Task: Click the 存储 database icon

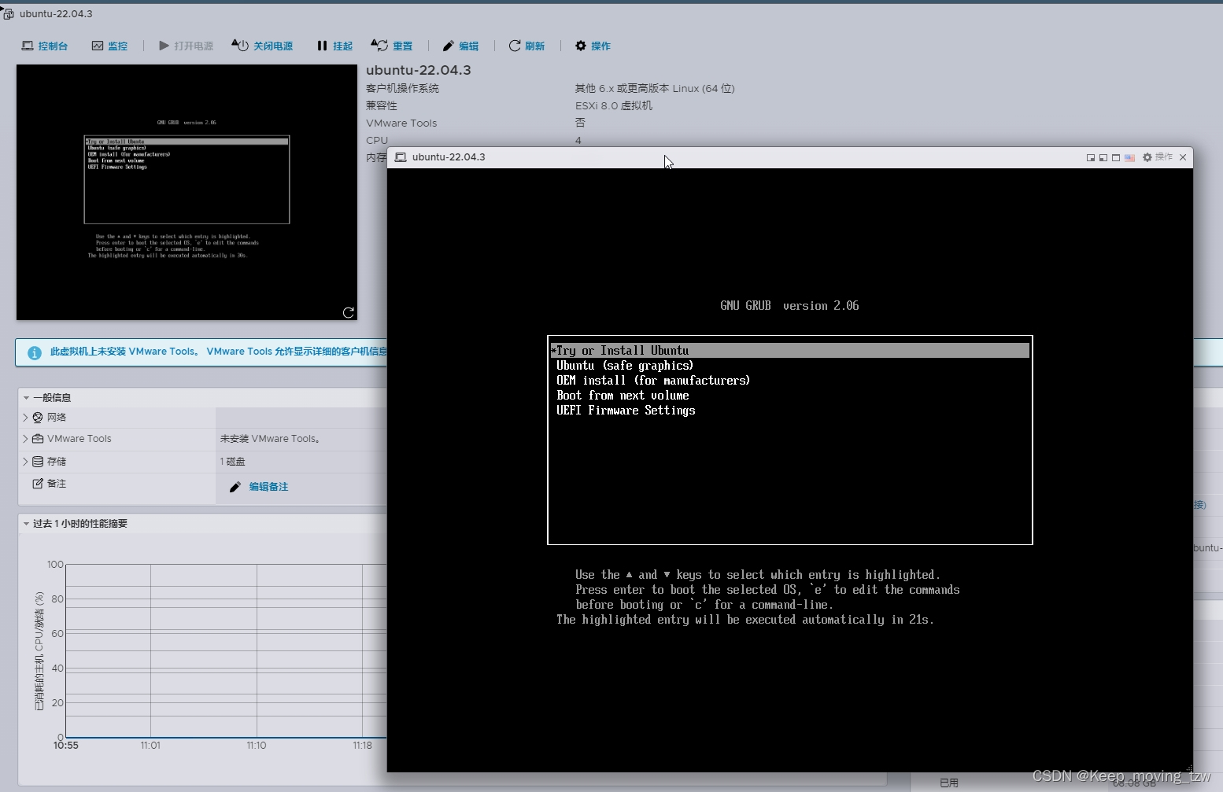Action: point(38,462)
